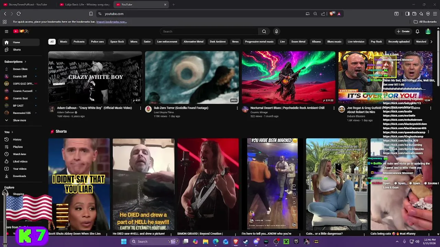Show hidden system tray icons chevron
440x247 pixels.
[397, 242]
